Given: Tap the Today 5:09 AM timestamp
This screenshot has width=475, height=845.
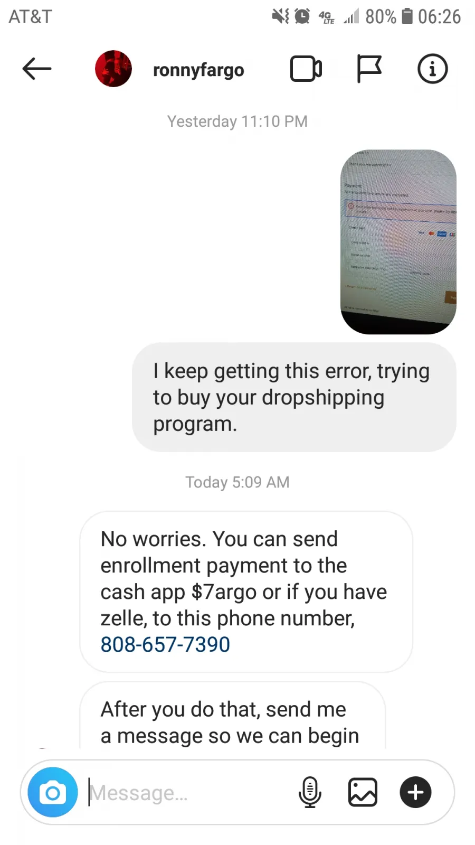Looking at the screenshot, I should point(237,482).
